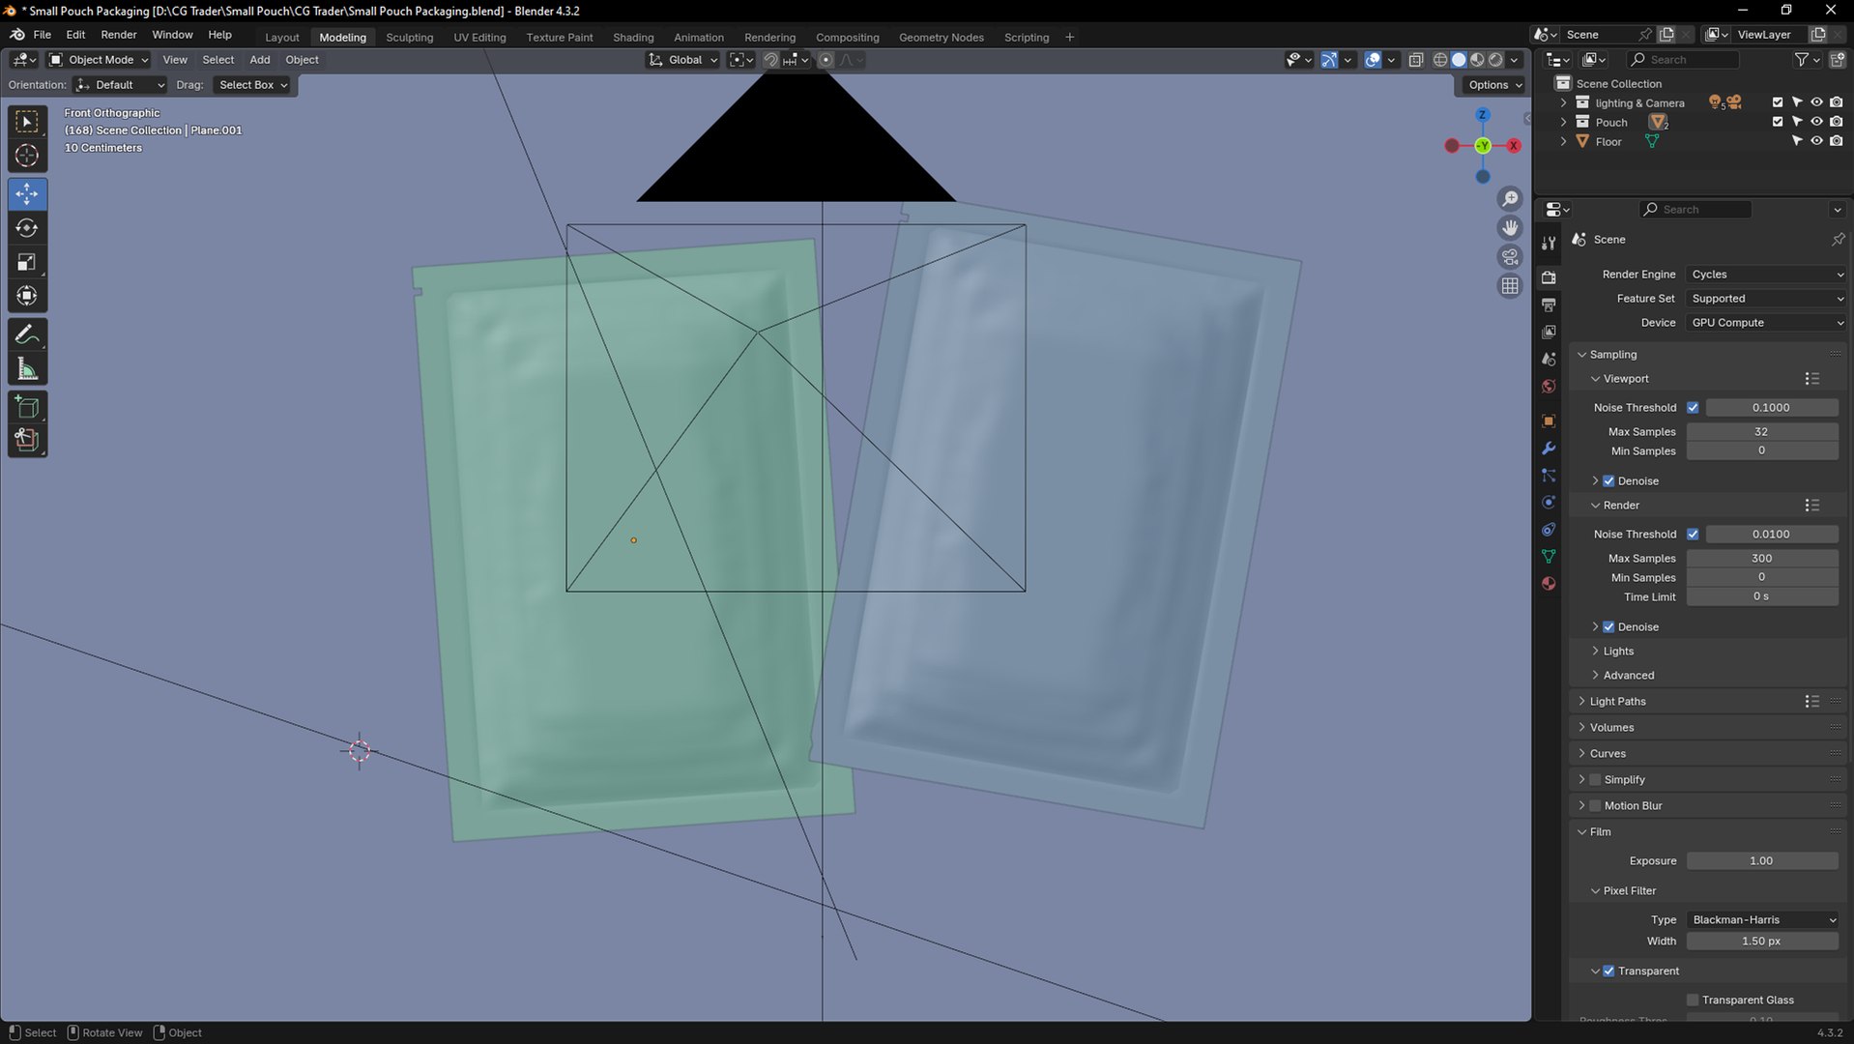Open the Feature Set dropdown
Image resolution: width=1854 pixels, height=1044 pixels.
[1767, 299]
